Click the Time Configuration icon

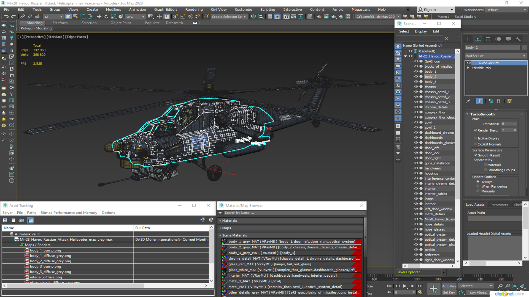tap(420, 292)
